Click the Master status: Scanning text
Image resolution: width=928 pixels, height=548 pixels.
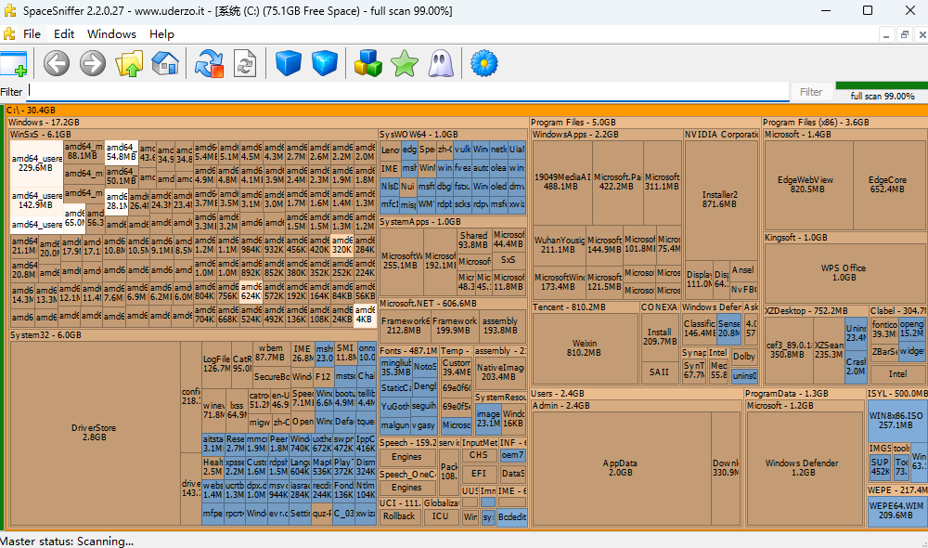coord(67,541)
